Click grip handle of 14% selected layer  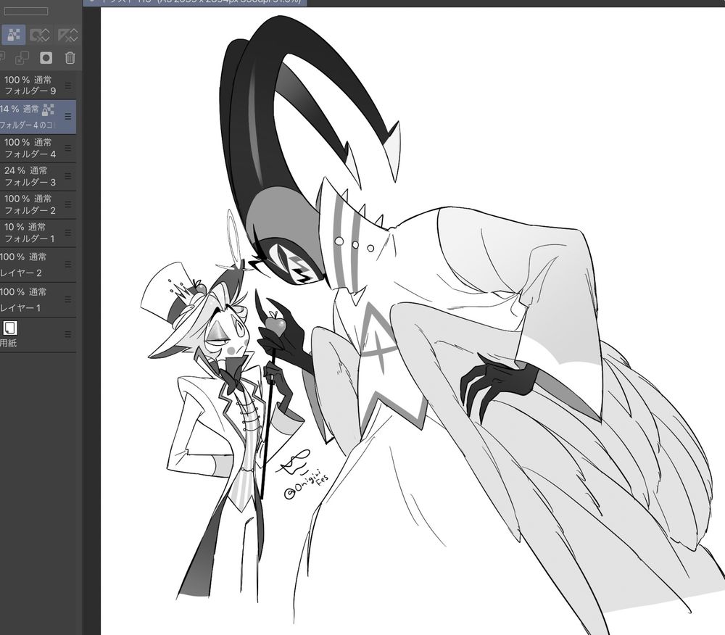68,117
